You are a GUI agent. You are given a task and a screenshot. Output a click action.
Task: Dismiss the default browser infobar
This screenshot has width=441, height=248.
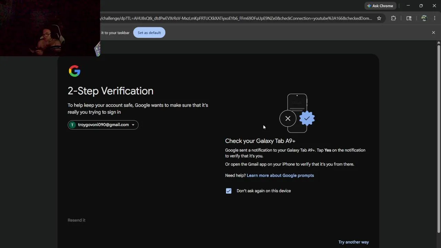(x=433, y=32)
